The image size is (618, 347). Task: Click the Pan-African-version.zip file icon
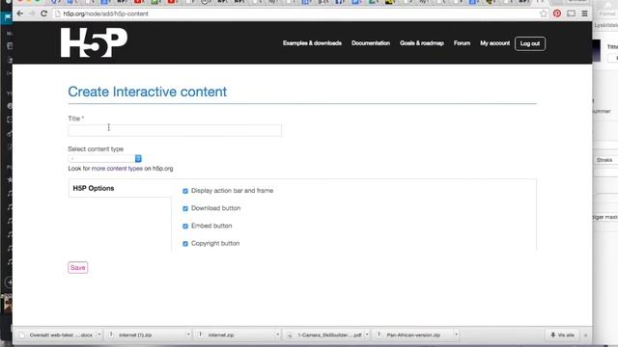379,334
